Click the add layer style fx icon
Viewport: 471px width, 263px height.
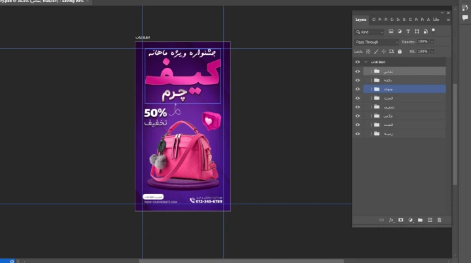(391, 220)
